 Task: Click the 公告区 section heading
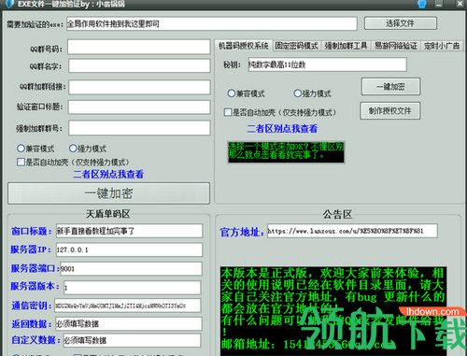click(x=337, y=214)
